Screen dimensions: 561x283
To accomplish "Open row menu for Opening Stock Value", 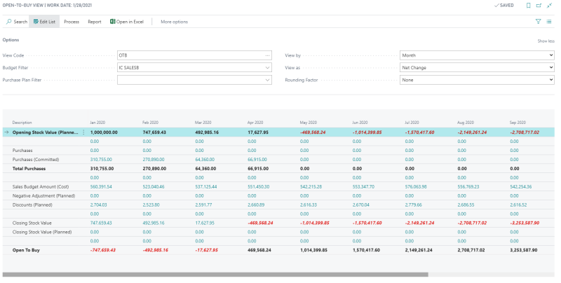I will pyautogui.click(x=84, y=132).
